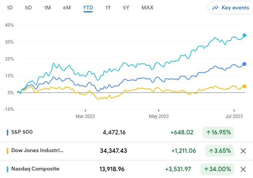Viewport: 253px width, 178px height.
Task: Open the 6M time range view
Action: pyautogui.click(x=67, y=8)
